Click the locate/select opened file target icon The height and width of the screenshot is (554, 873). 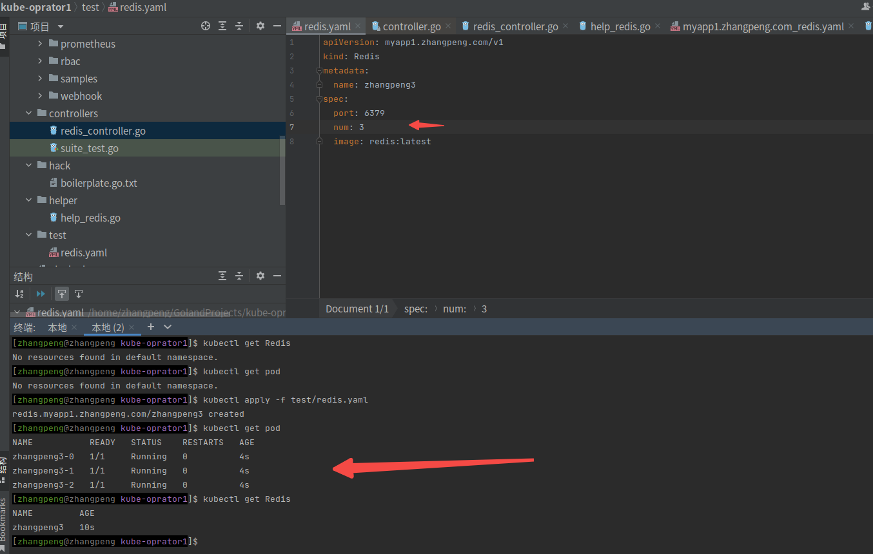coord(206,26)
